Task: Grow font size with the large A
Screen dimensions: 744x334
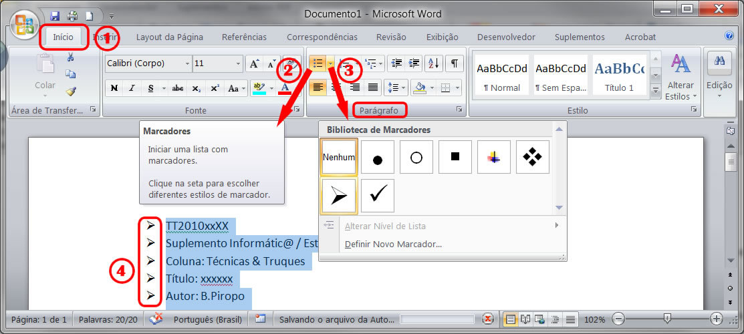Action: pos(254,63)
